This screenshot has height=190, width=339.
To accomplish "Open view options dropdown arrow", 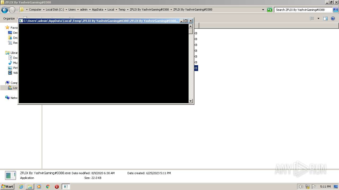I will click(318, 18).
